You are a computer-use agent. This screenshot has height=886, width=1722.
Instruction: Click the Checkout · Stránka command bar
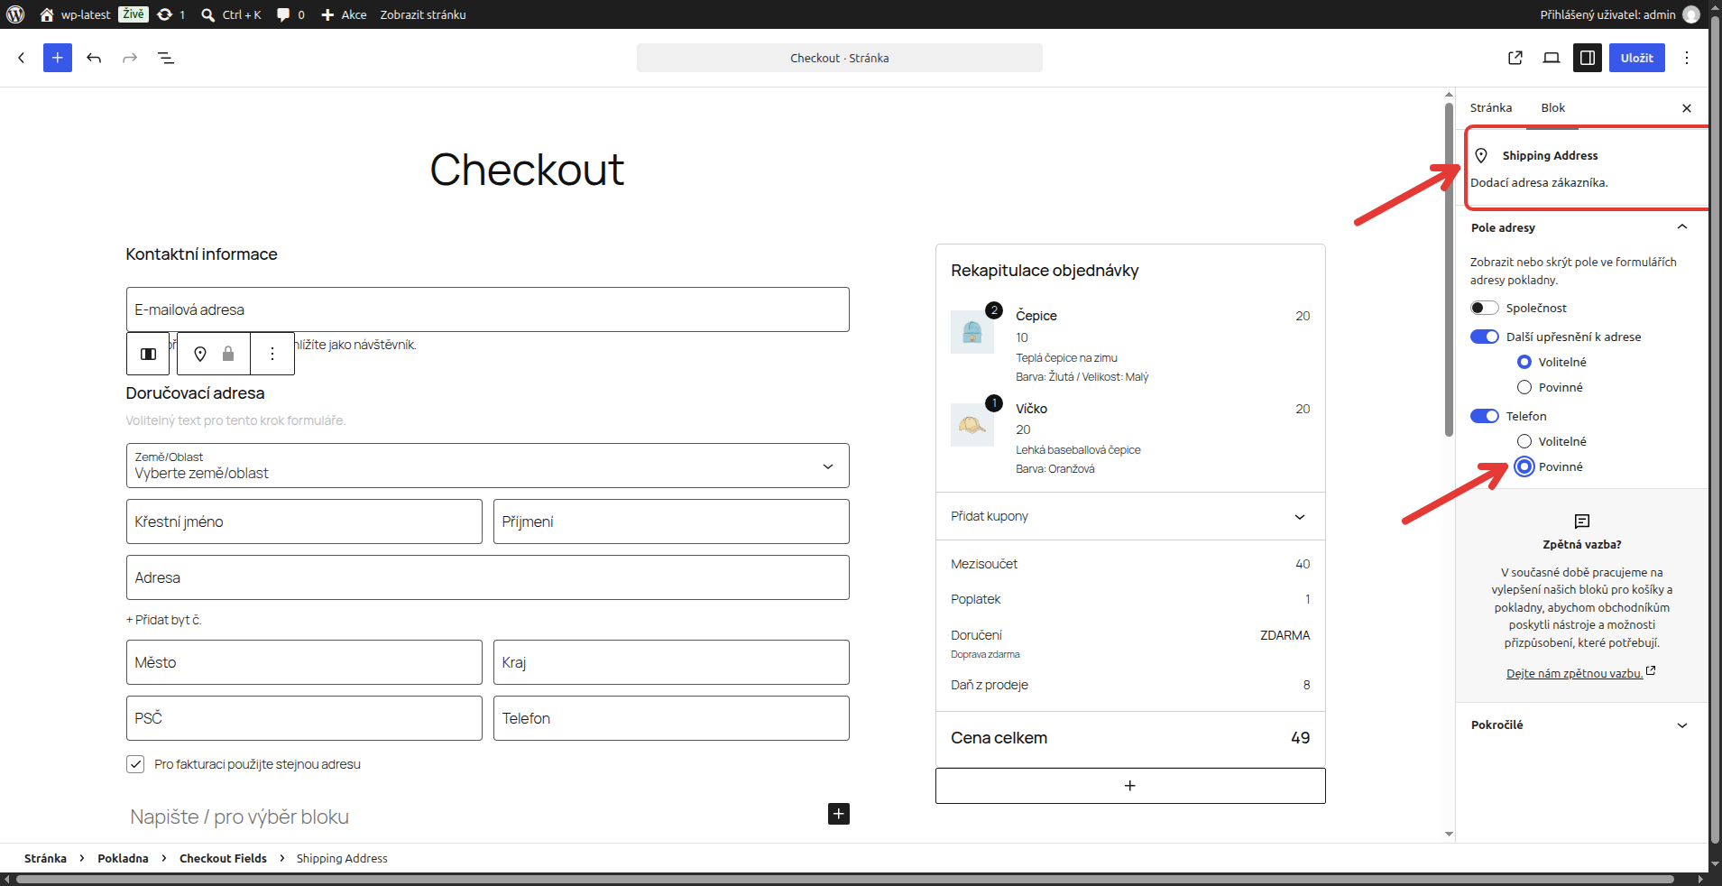tap(840, 58)
